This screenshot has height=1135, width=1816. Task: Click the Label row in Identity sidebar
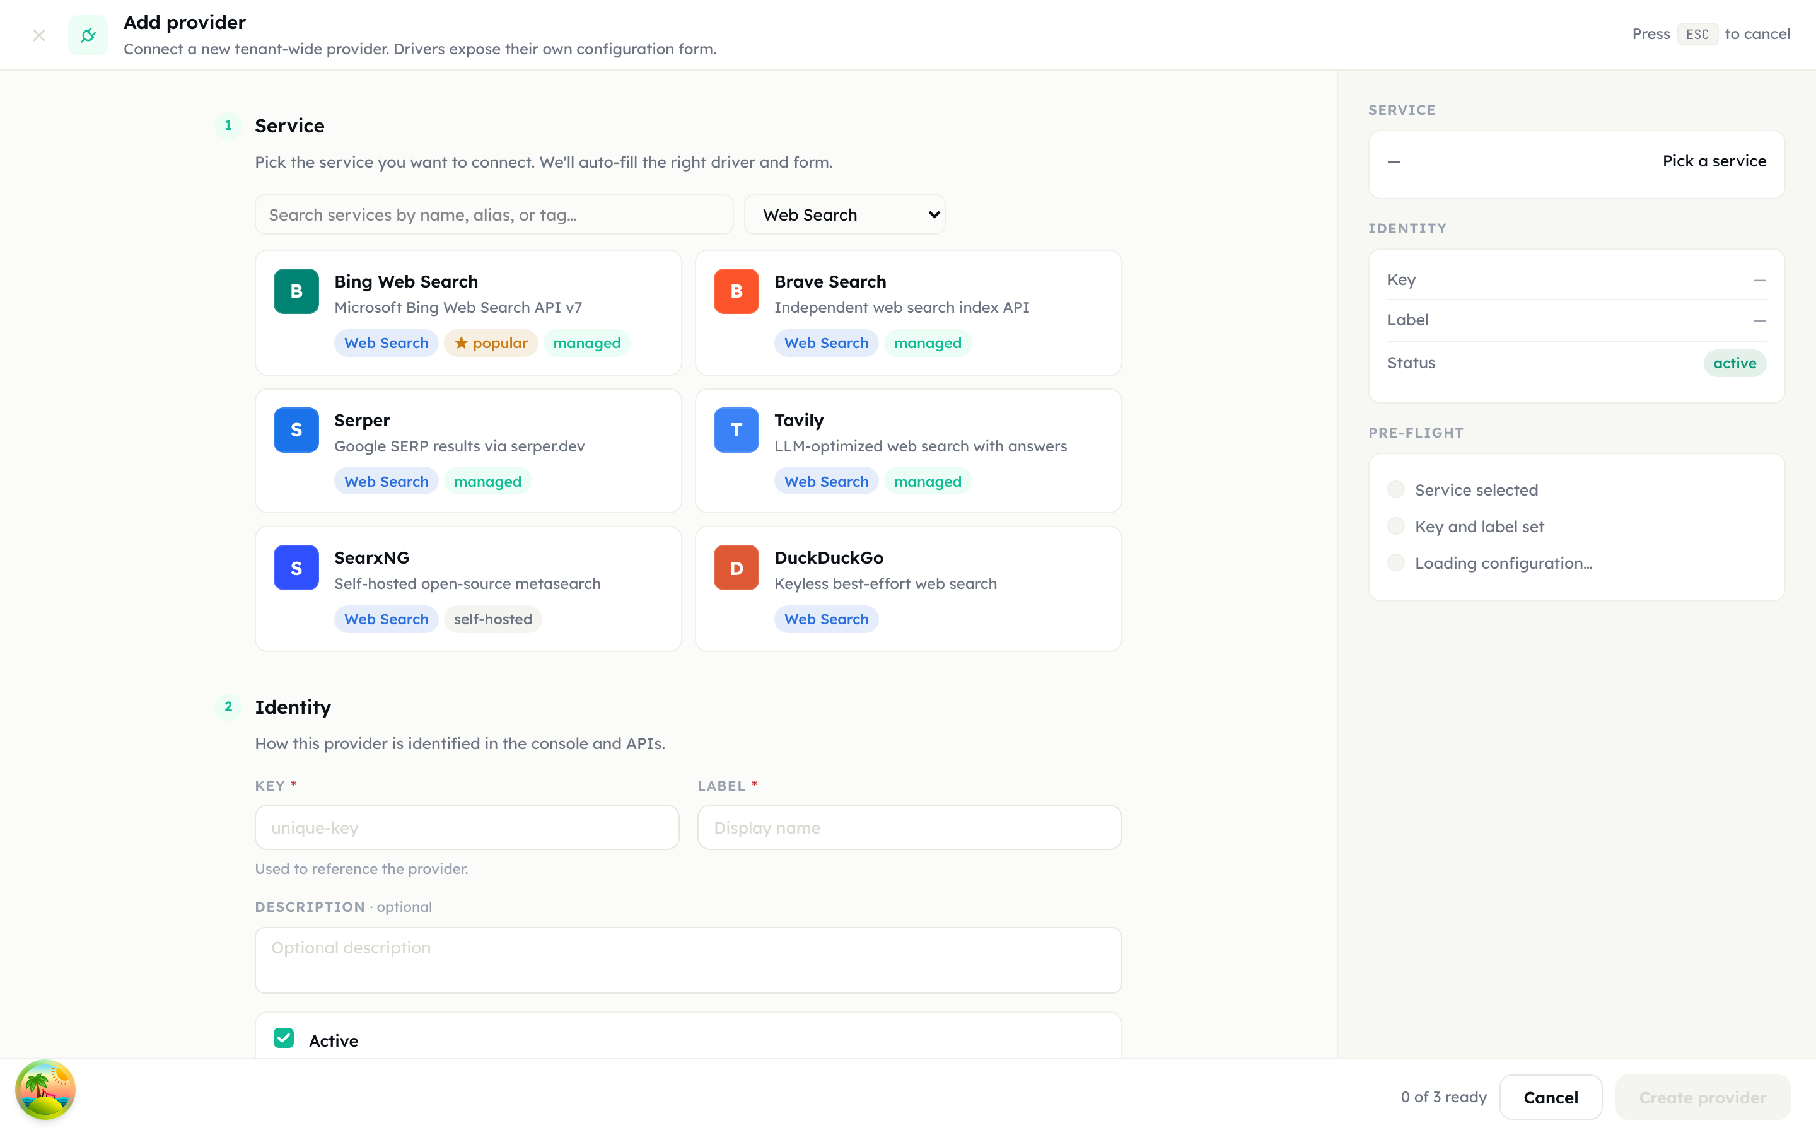click(x=1576, y=320)
